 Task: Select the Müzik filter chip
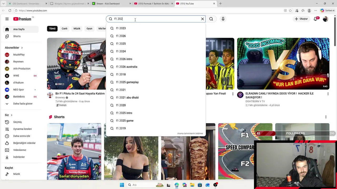click(77, 29)
